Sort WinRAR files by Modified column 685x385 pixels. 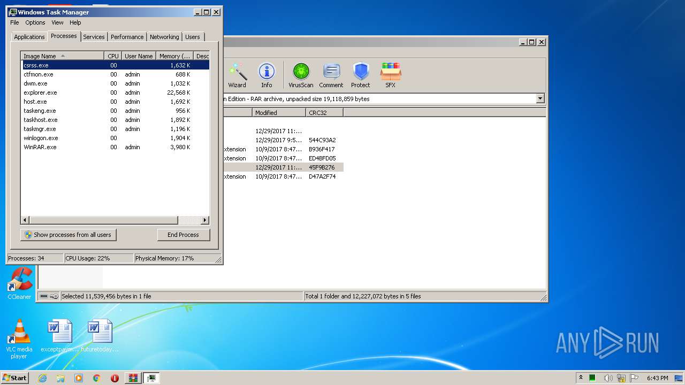click(x=279, y=113)
